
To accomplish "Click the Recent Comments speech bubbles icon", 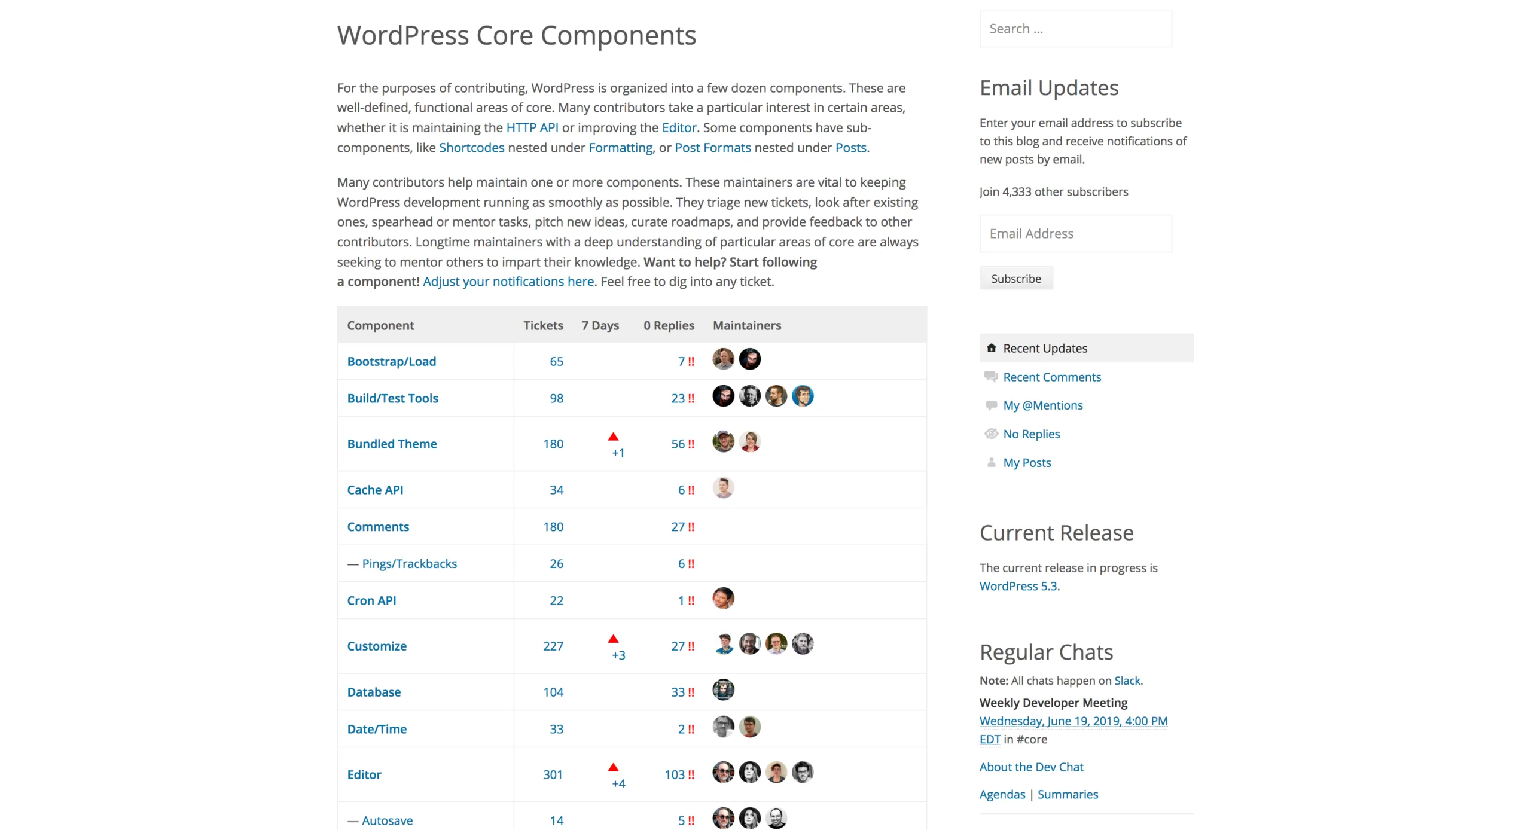I will point(991,377).
